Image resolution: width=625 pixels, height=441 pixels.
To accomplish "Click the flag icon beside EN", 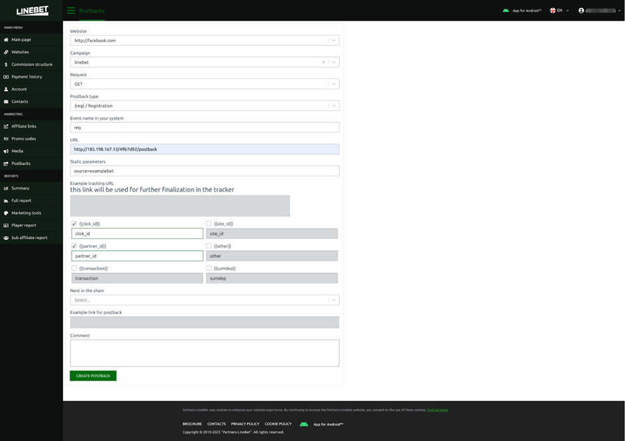I will [x=553, y=11].
